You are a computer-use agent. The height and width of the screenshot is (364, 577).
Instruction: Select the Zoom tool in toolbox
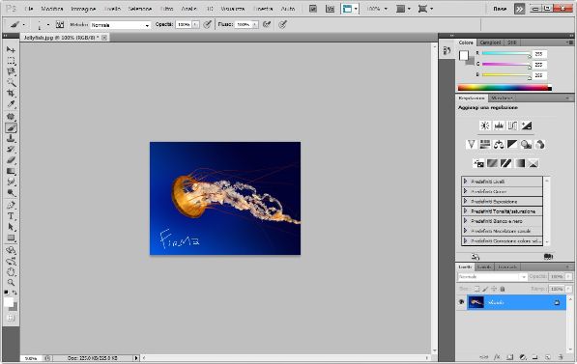point(11,283)
